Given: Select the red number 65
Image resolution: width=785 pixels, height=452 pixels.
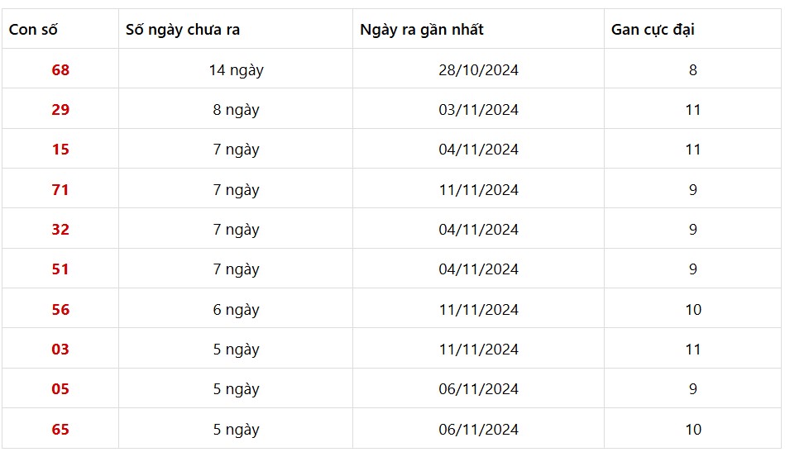Looking at the screenshot, I should pos(60,430).
